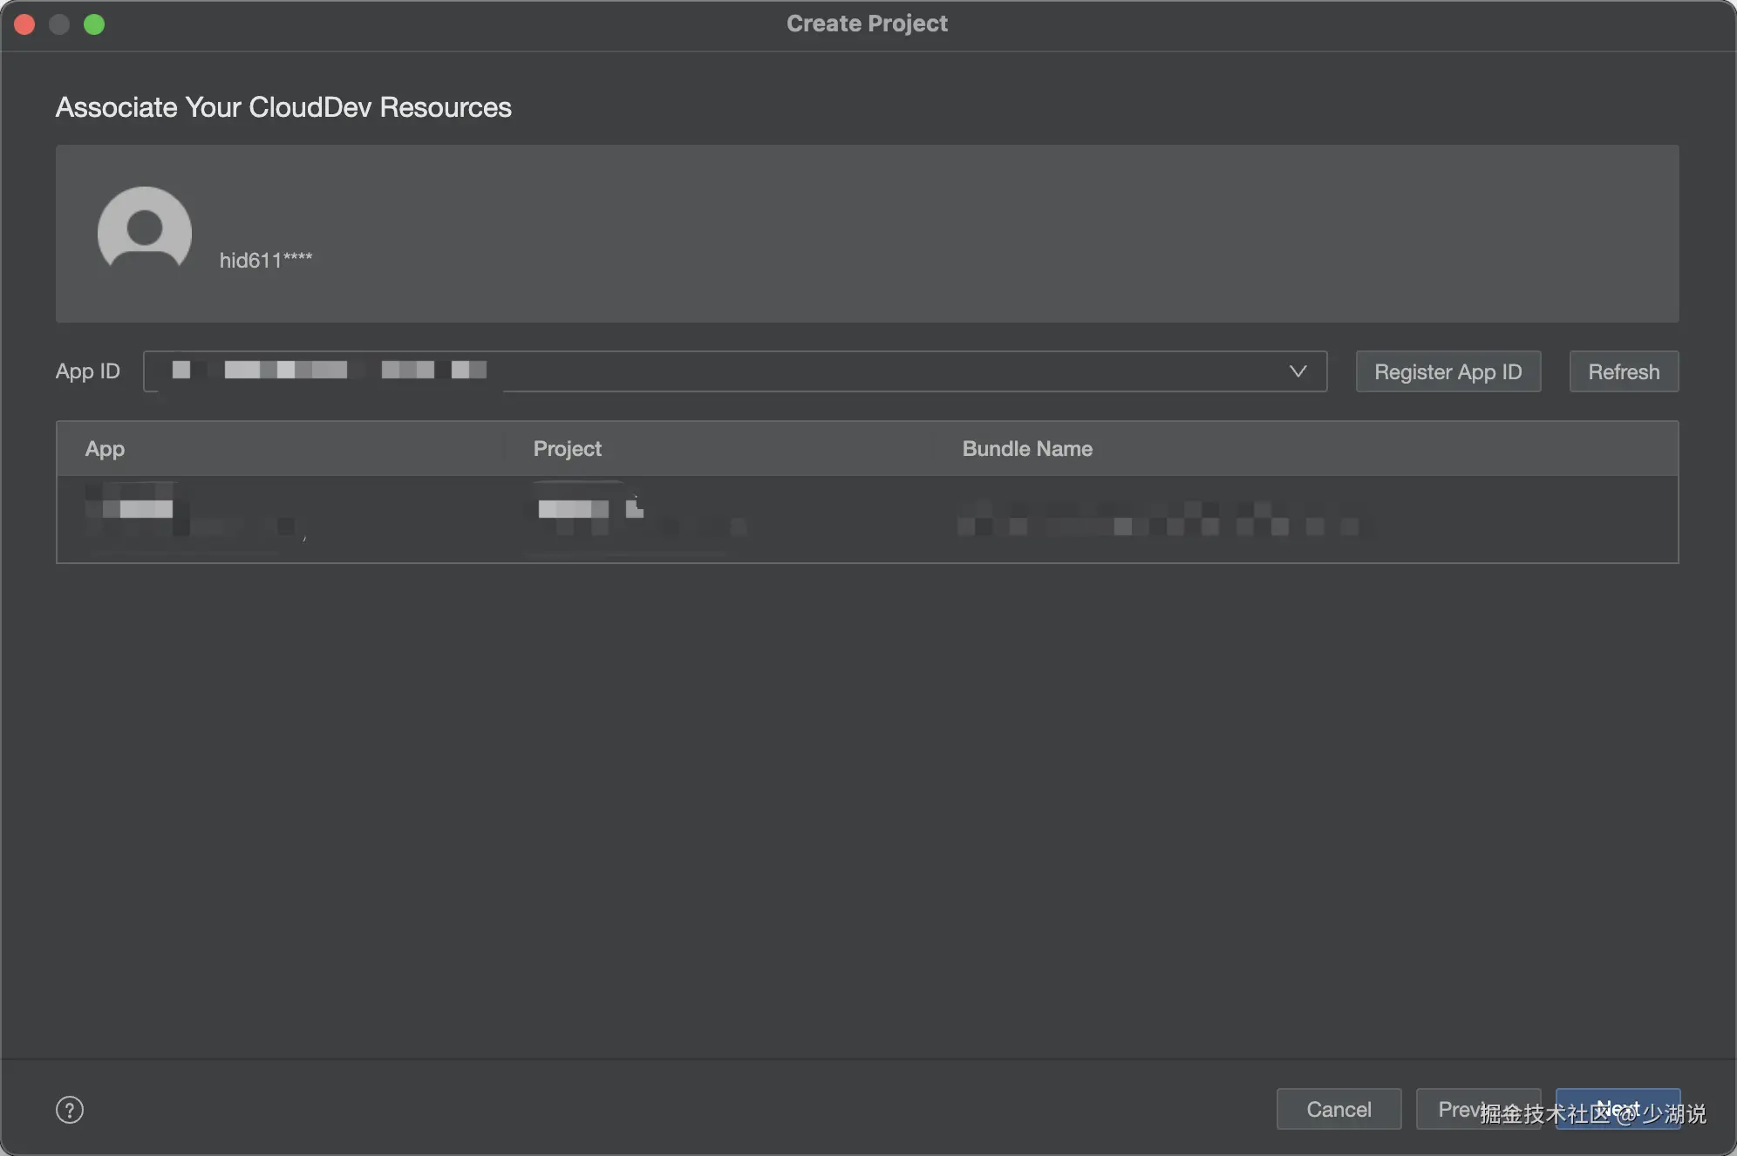Viewport: 1737px width, 1156px height.
Task: Click the Bundle Name column header
Action: (x=1026, y=449)
